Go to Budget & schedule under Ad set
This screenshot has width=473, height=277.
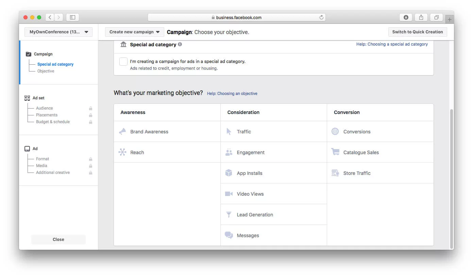pos(53,121)
